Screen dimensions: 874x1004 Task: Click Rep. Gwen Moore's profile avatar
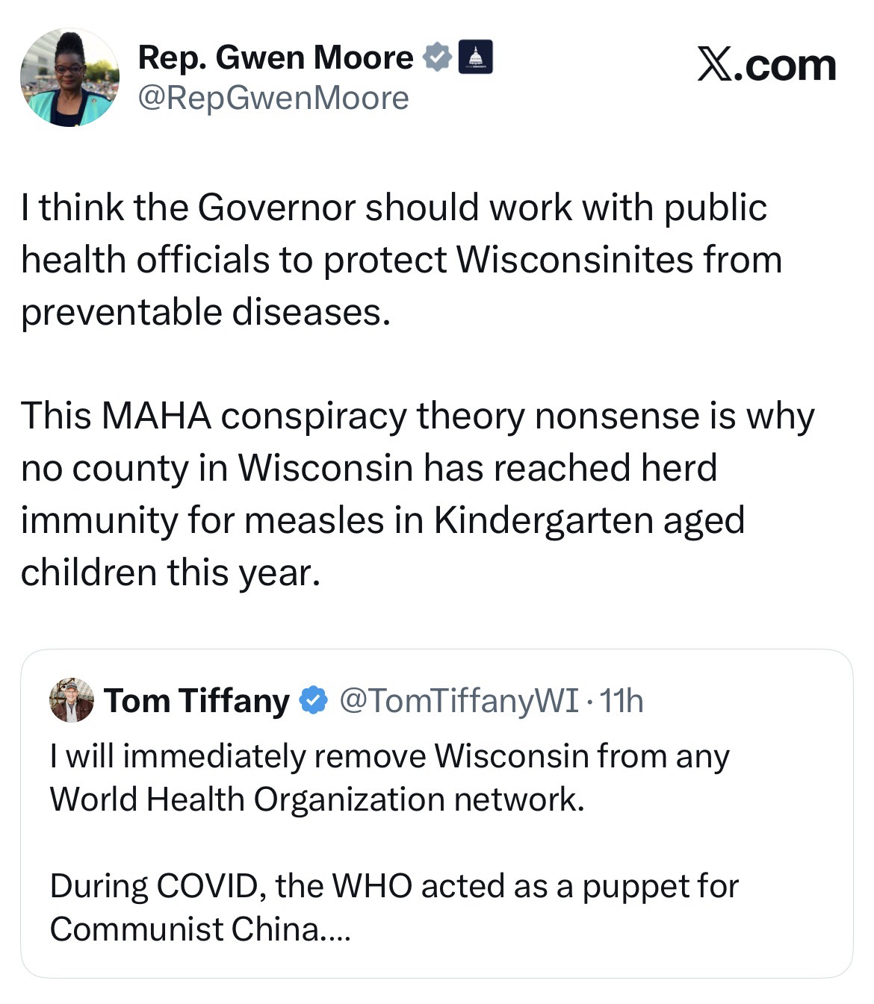[69, 78]
